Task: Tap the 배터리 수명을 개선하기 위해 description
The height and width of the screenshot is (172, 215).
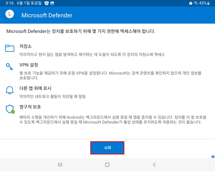Action: pos(113,119)
